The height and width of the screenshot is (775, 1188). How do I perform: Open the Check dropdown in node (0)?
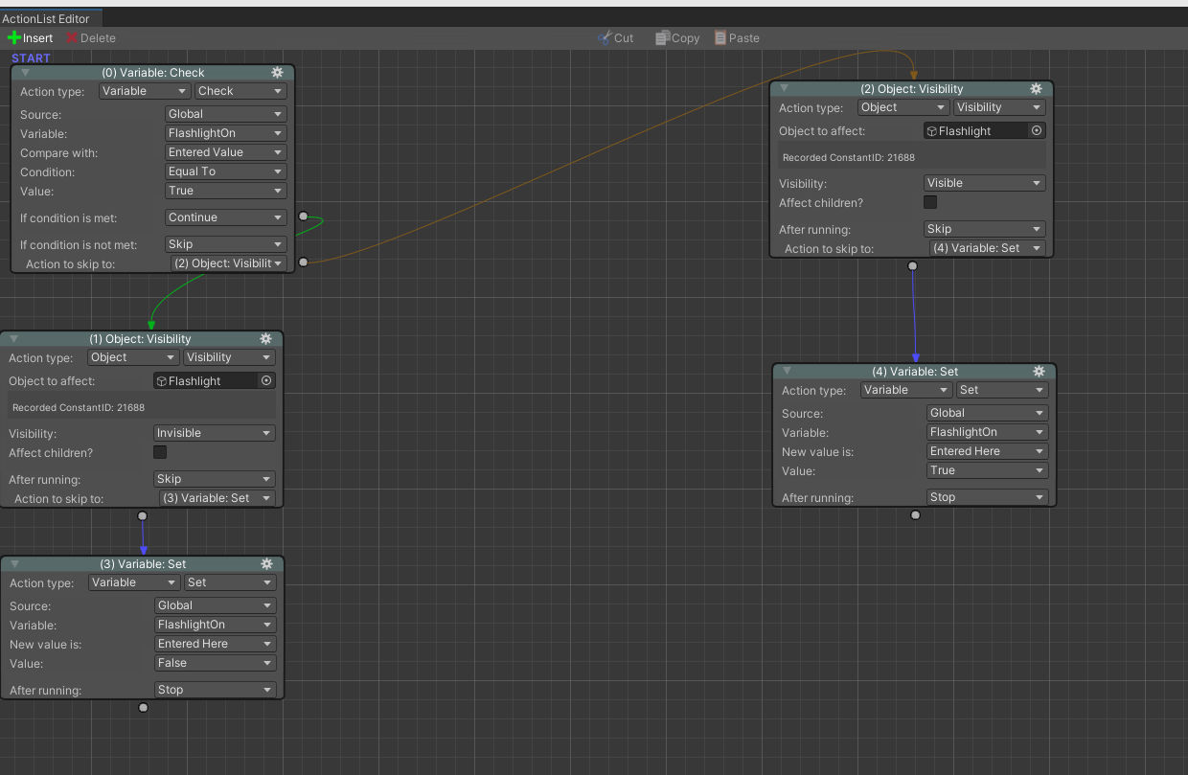tap(240, 91)
